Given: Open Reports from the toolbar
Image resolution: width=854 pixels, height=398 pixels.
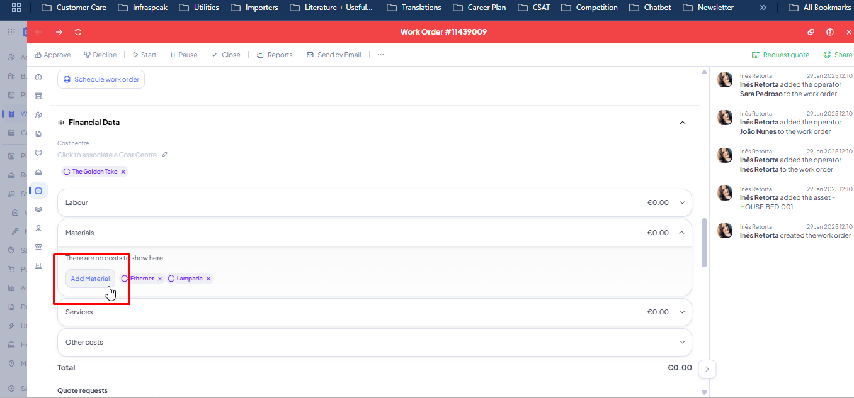Looking at the screenshot, I should 275,55.
